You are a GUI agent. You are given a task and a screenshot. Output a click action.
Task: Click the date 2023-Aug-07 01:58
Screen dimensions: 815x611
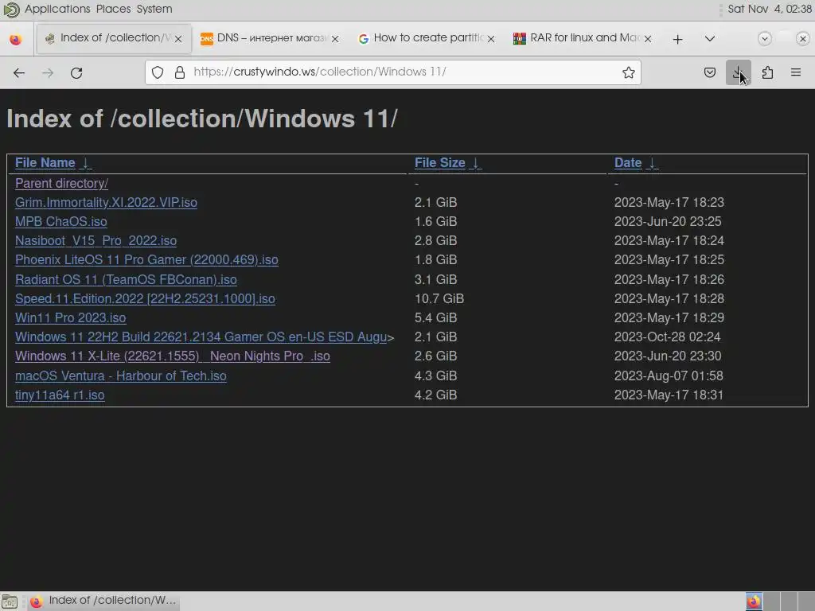click(x=669, y=376)
